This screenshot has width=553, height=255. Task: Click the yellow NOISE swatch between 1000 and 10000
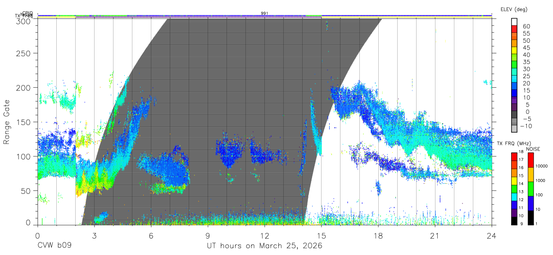530,174
